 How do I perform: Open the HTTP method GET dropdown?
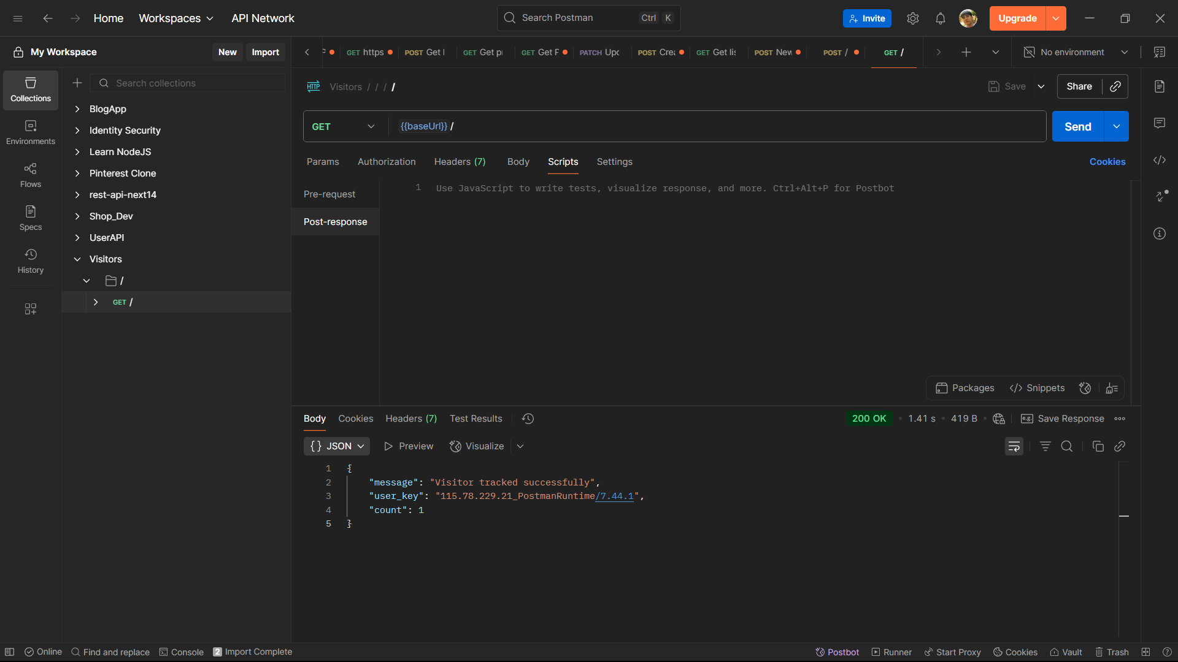(343, 126)
